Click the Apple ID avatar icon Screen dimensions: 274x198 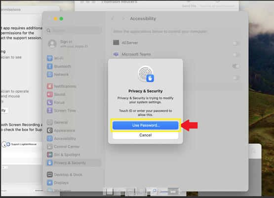click(x=52, y=44)
